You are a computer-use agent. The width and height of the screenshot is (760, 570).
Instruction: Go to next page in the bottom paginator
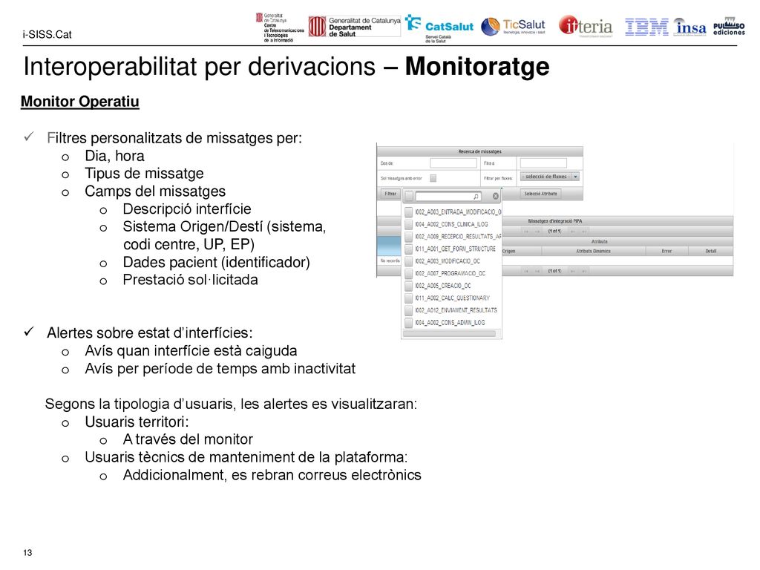pyautogui.click(x=574, y=271)
